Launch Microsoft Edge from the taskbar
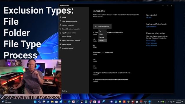Viewport: 185px width, 104px height. (69, 102)
